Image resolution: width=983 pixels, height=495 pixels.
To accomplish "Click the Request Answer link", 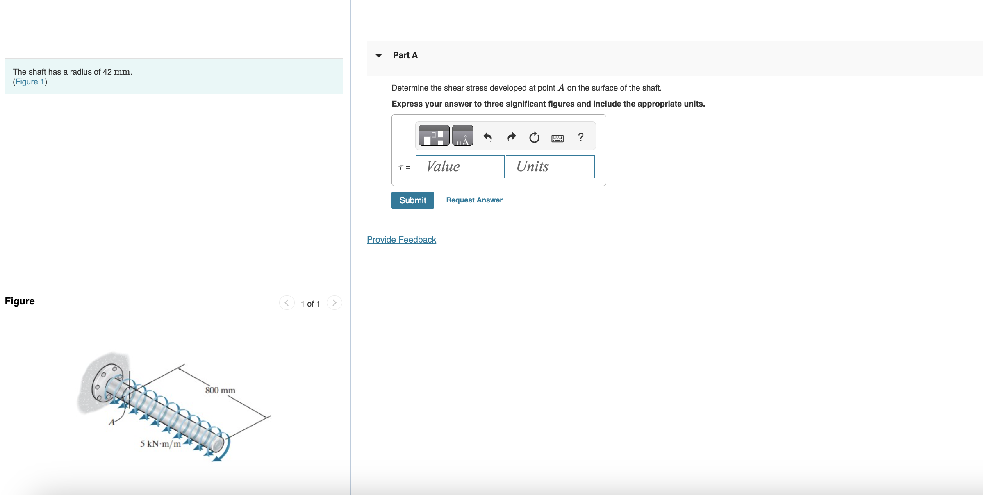I will point(474,200).
